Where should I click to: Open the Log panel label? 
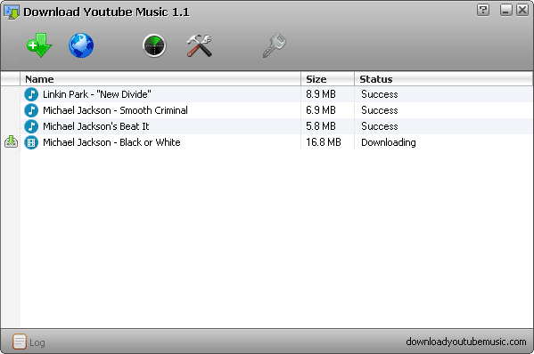click(x=37, y=342)
